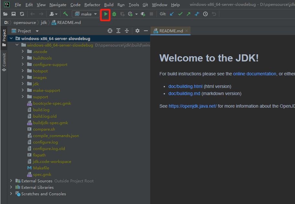Collapse the windows-x86_64-server-slowdebug root node
The image size is (295, 204).
pos(11,38)
